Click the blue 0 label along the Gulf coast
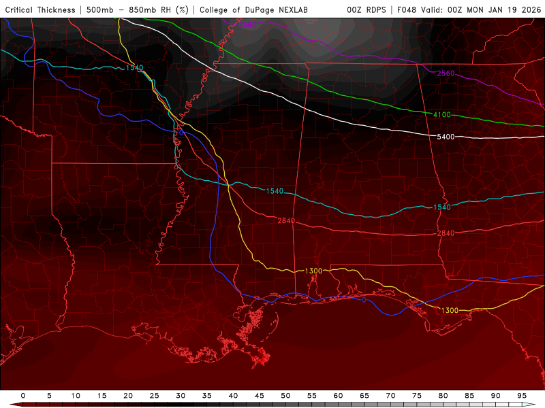 (364, 300)
